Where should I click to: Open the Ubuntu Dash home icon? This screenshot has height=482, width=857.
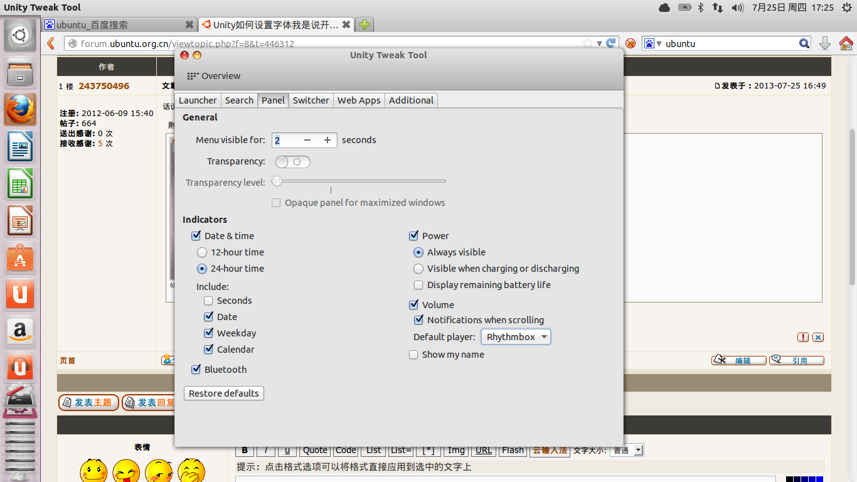[x=20, y=35]
